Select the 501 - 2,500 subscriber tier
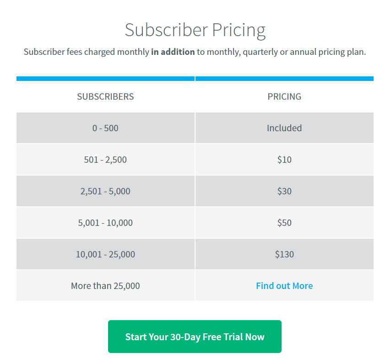391x364 pixels. [x=105, y=160]
